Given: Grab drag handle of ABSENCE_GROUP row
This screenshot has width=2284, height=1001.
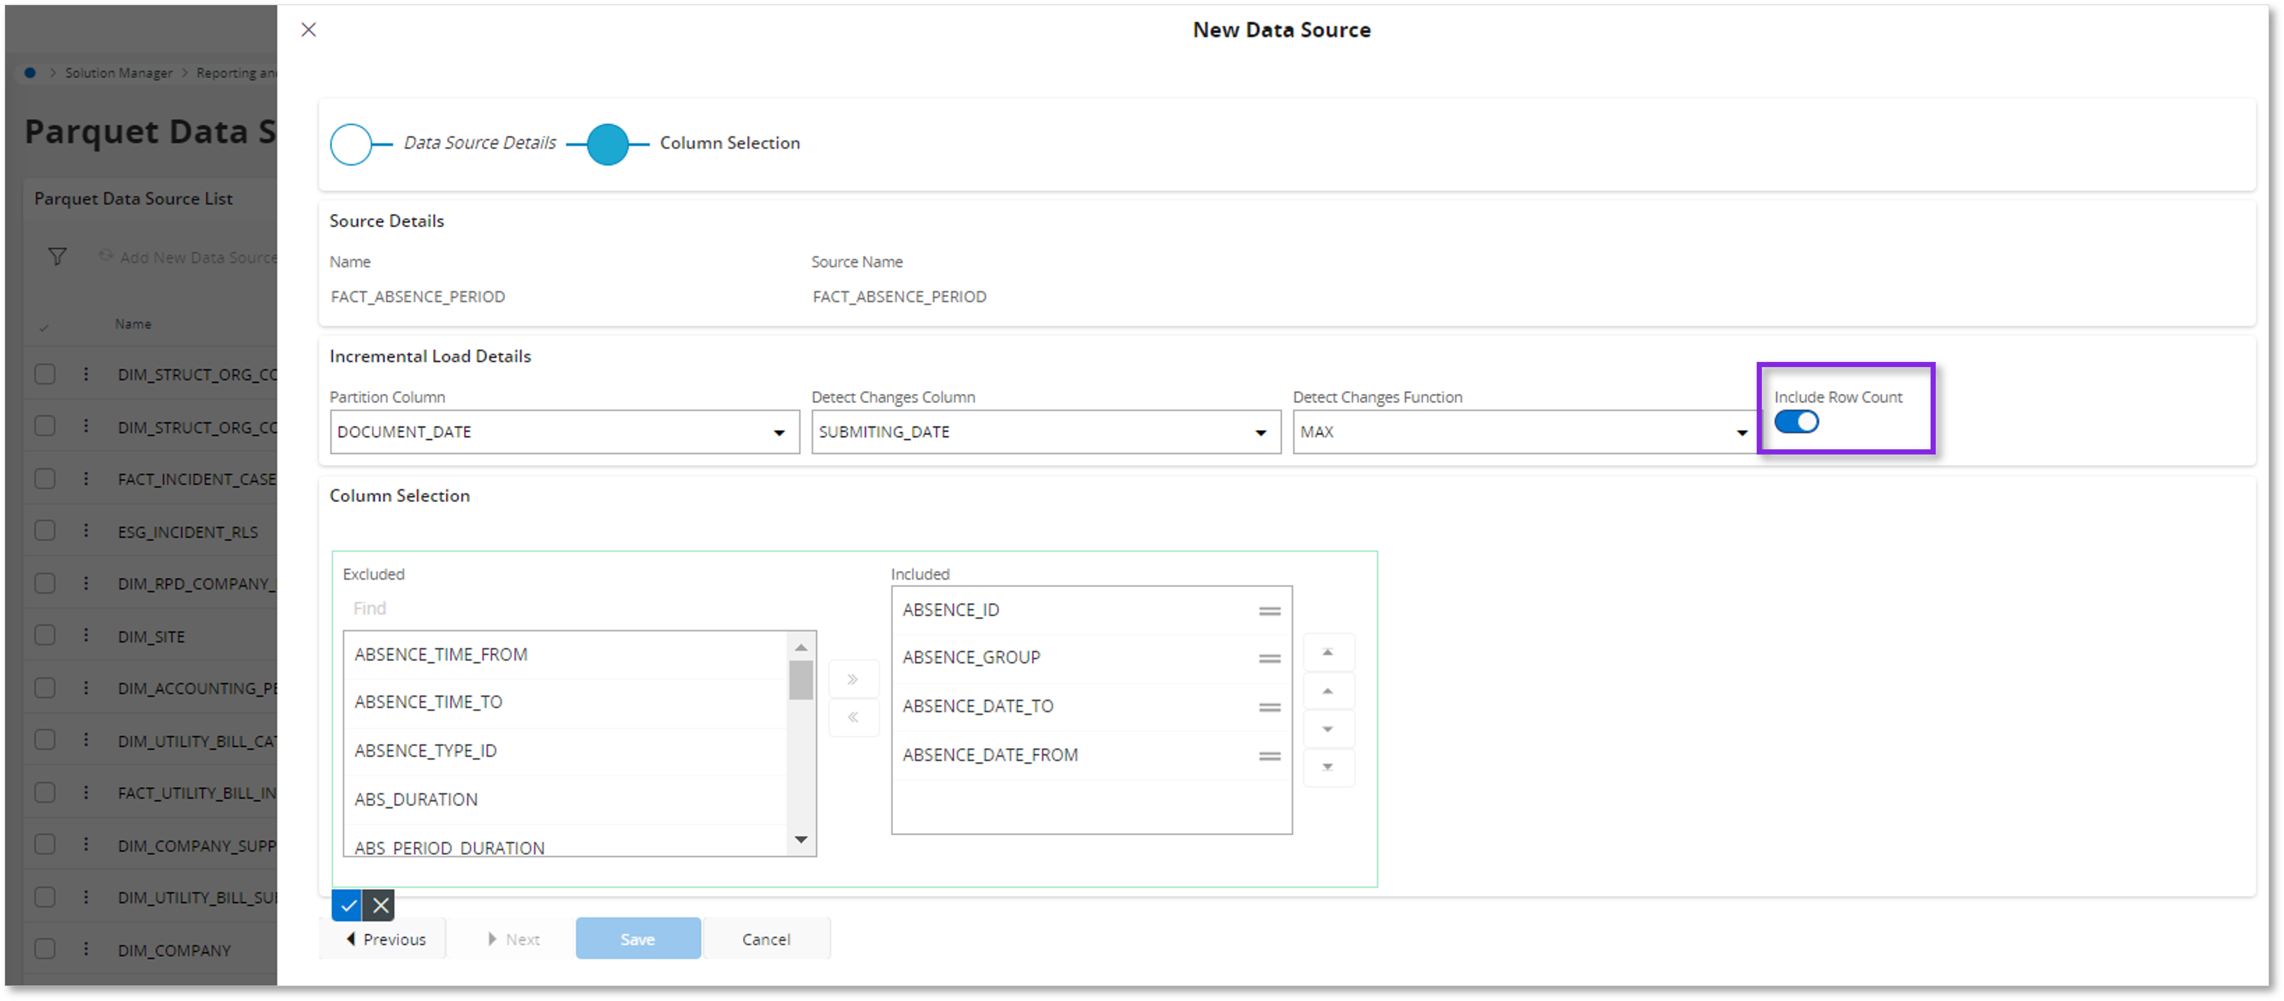Looking at the screenshot, I should click(1270, 659).
